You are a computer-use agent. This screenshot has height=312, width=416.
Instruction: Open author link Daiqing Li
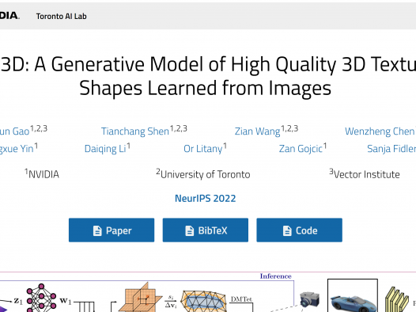[105, 149]
